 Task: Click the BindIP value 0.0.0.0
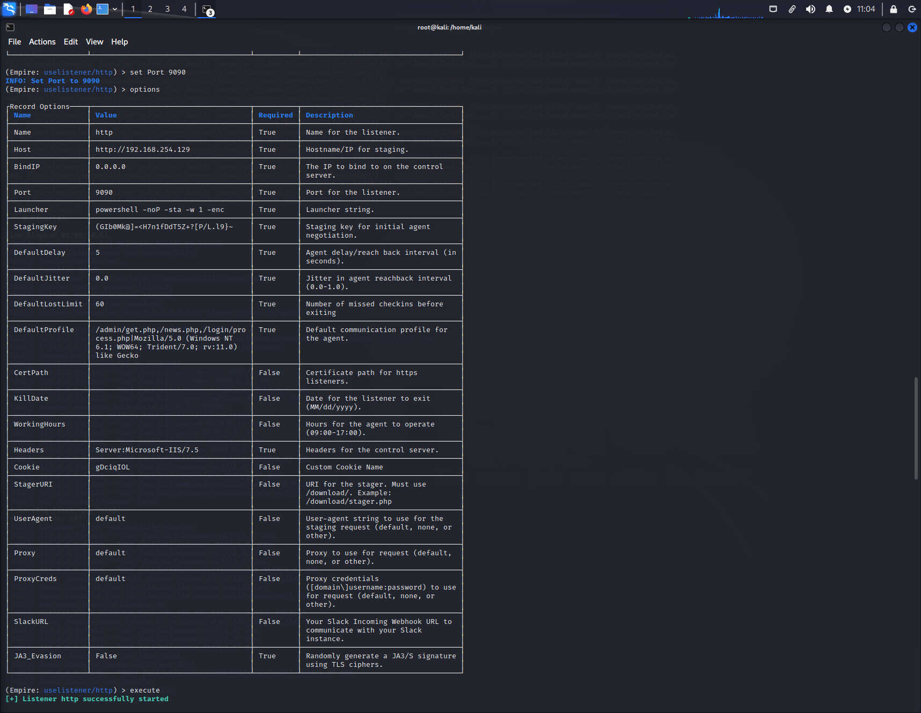[x=111, y=167]
